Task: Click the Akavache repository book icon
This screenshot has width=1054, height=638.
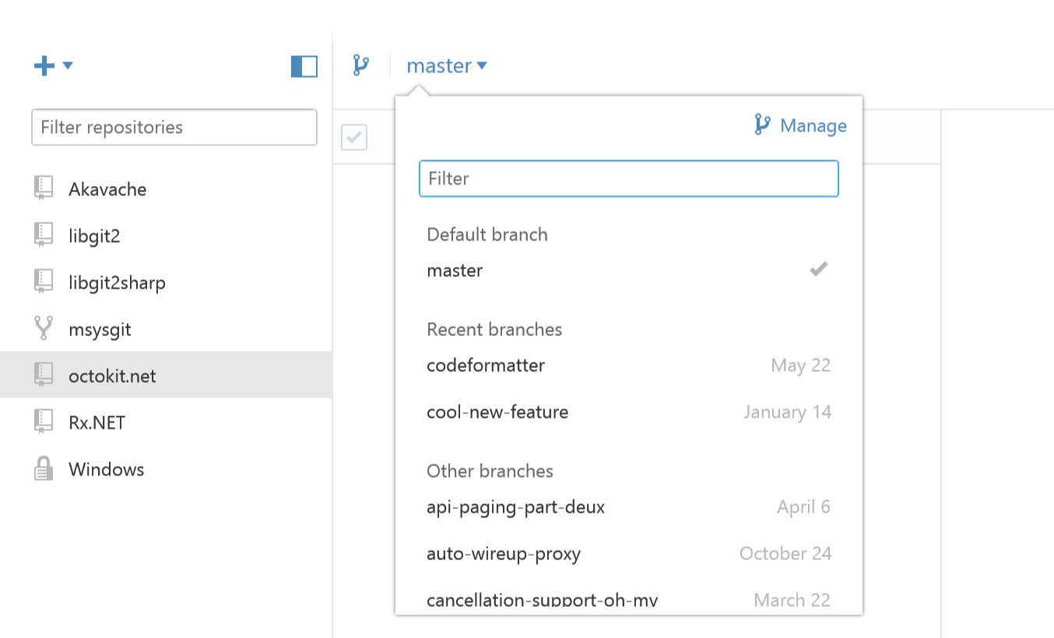Action: click(44, 189)
